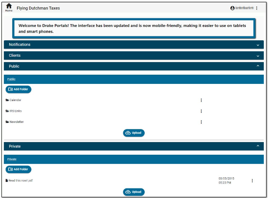Image resolution: width=268 pixels, height=198 pixels.
Task: Upload a file to Private section
Action: [x=134, y=192]
